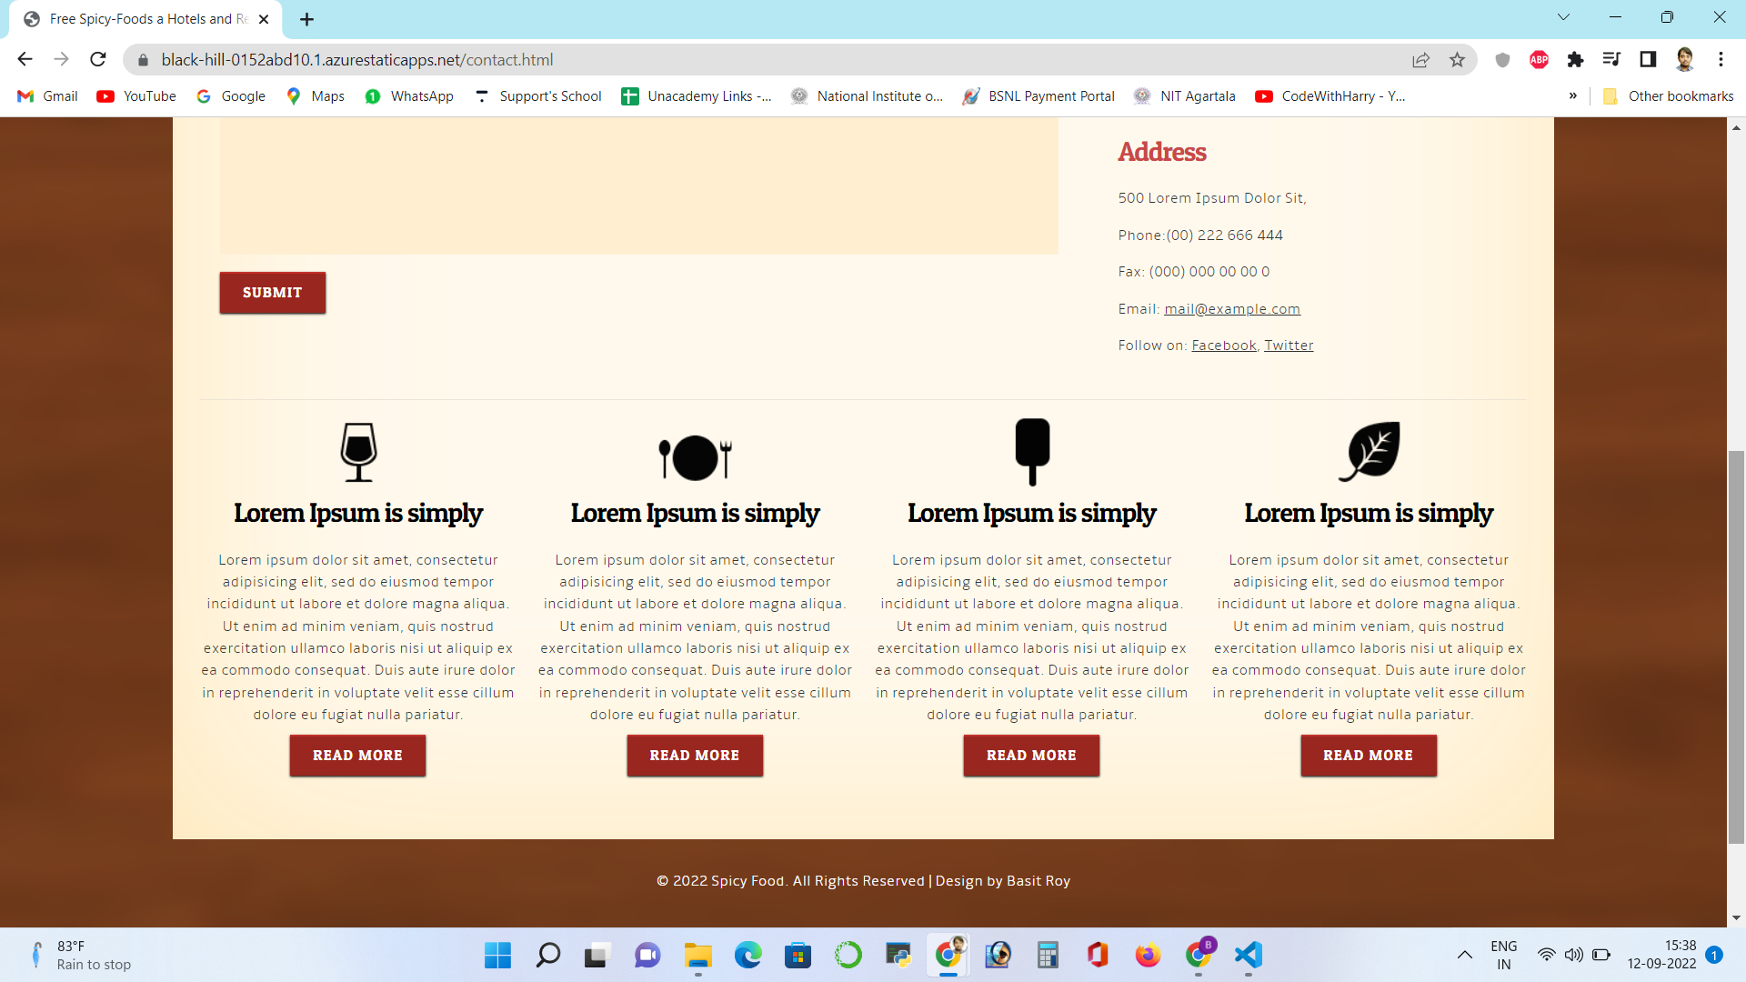
Task: Click the wine glass icon
Action: [x=358, y=452]
